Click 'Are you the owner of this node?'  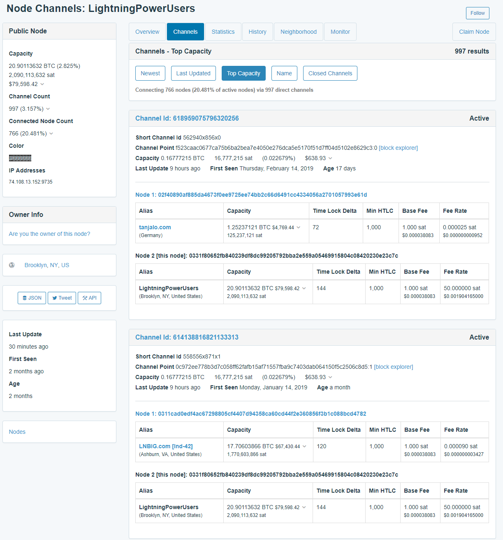click(x=49, y=234)
